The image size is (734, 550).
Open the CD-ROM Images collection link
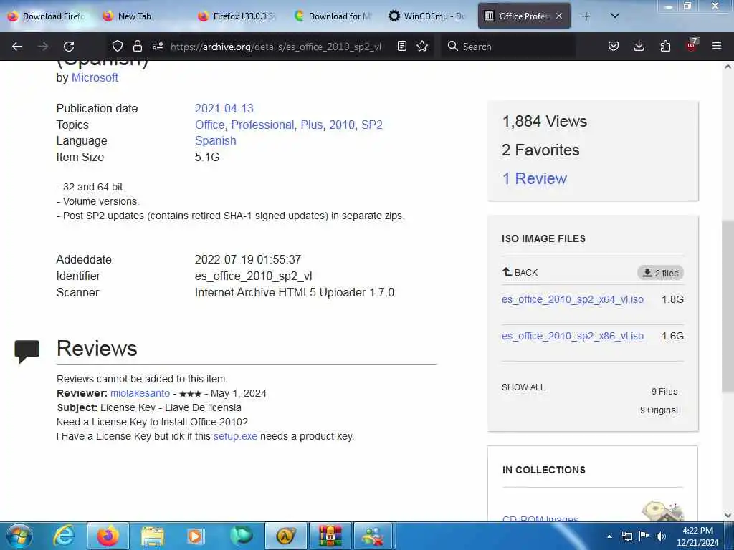coord(540,518)
